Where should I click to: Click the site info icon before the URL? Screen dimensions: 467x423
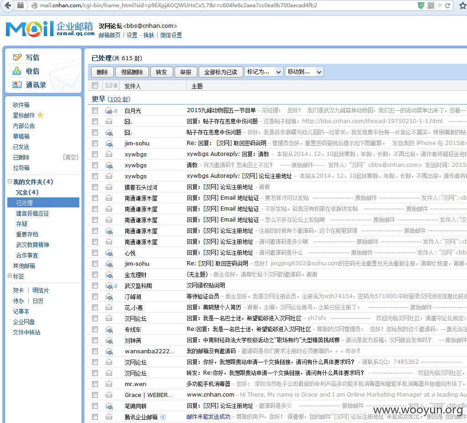(35, 5)
